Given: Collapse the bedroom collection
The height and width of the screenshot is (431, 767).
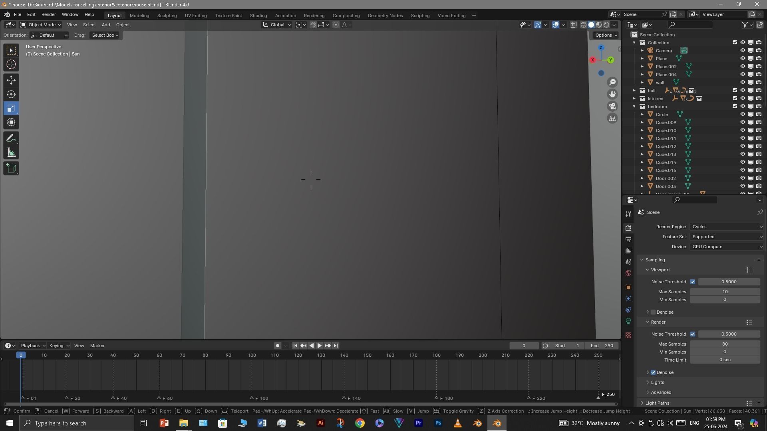Looking at the screenshot, I should coord(634,107).
